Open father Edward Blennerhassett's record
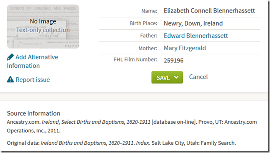Image resolution: width=270 pixels, height=153 pixels. (196, 36)
